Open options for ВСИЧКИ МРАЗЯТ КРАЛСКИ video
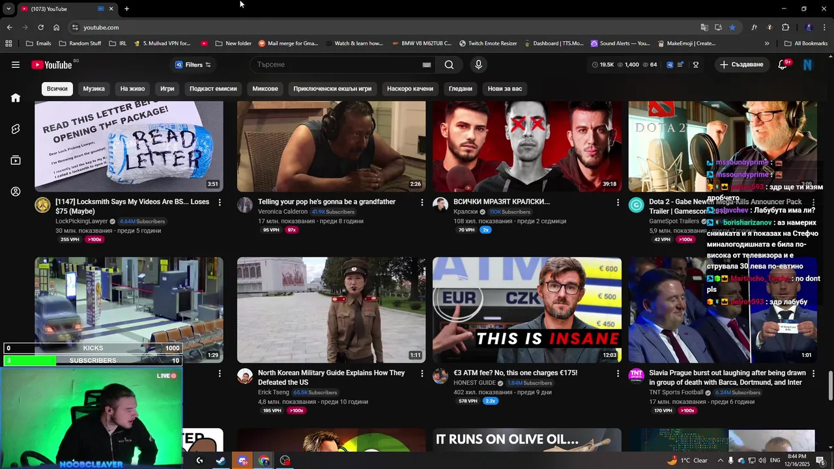This screenshot has width=834, height=469. tap(618, 203)
